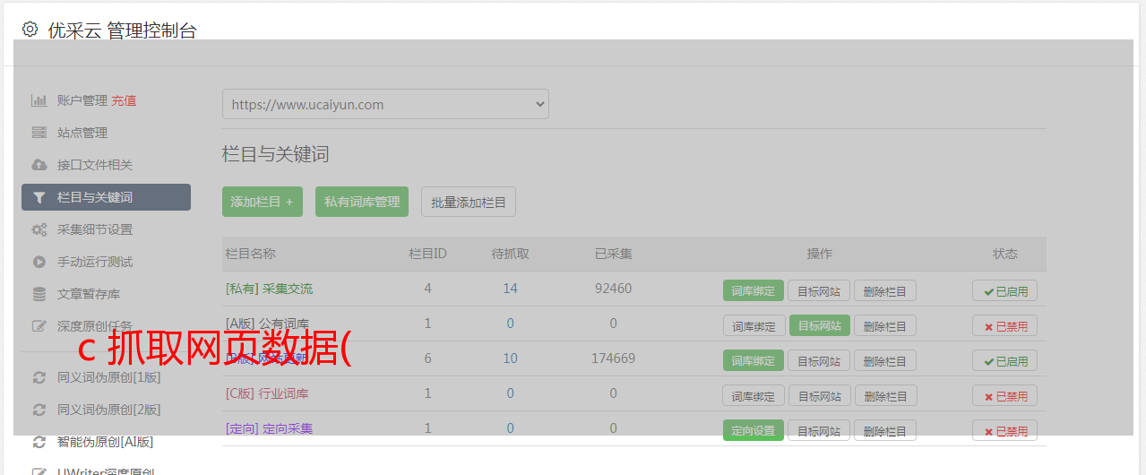Click 删除栏目 in the 公有词库 row
Screen dimensions: 1146x475
point(884,325)
